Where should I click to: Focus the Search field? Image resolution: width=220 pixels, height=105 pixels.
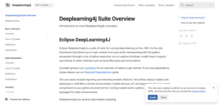197,5
